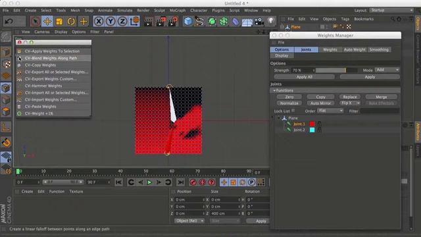Open the Layout Startup dropdown
Image resolution: width=421 pixels, height=237 pixels.
[x=391, y=11]
